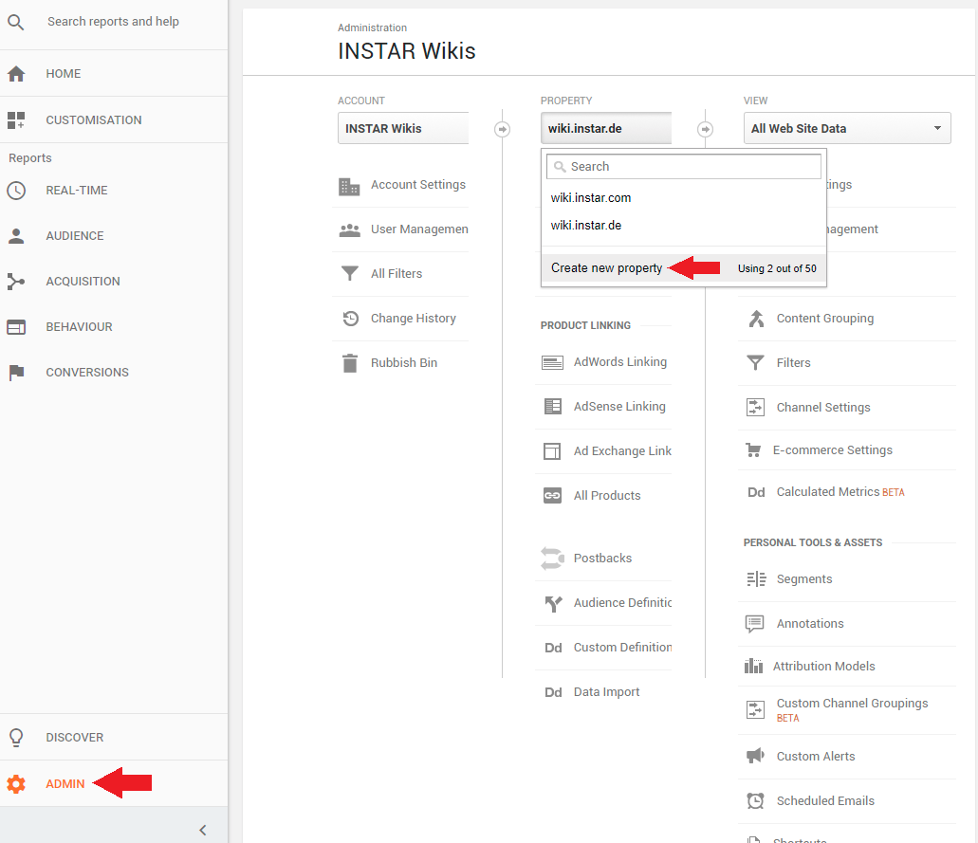This screenshot has height=843, width=978.
Task: Click the Postbacks arrows icon
Action: point(552,559)
